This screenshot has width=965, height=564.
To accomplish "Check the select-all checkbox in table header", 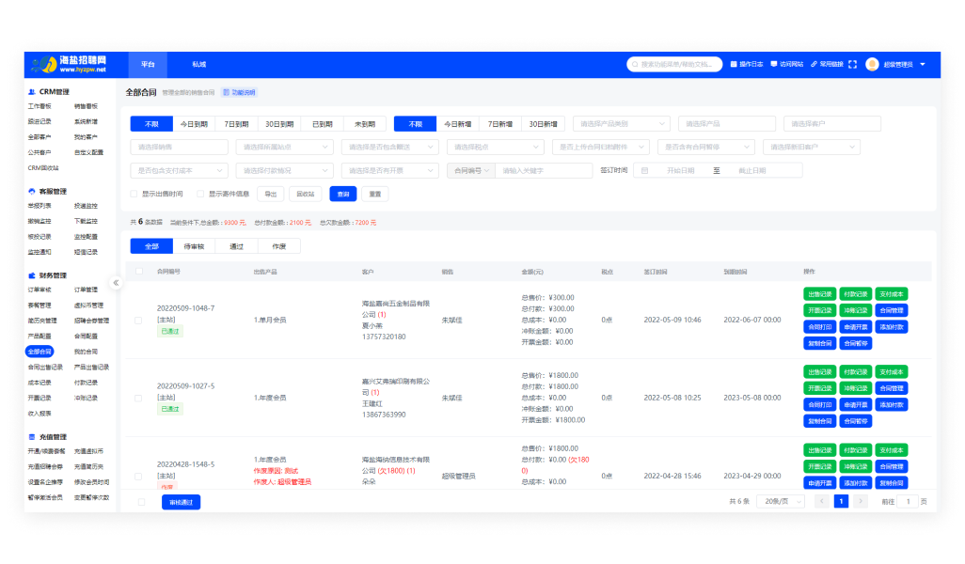I will (140, 272).
